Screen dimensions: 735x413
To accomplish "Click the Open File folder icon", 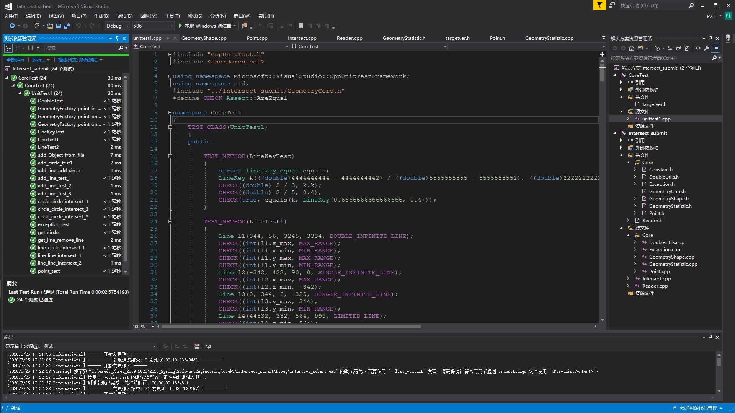I will tap(50, 26).
